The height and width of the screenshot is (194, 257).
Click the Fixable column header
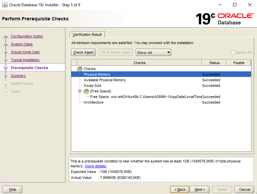tap(239, 63)
